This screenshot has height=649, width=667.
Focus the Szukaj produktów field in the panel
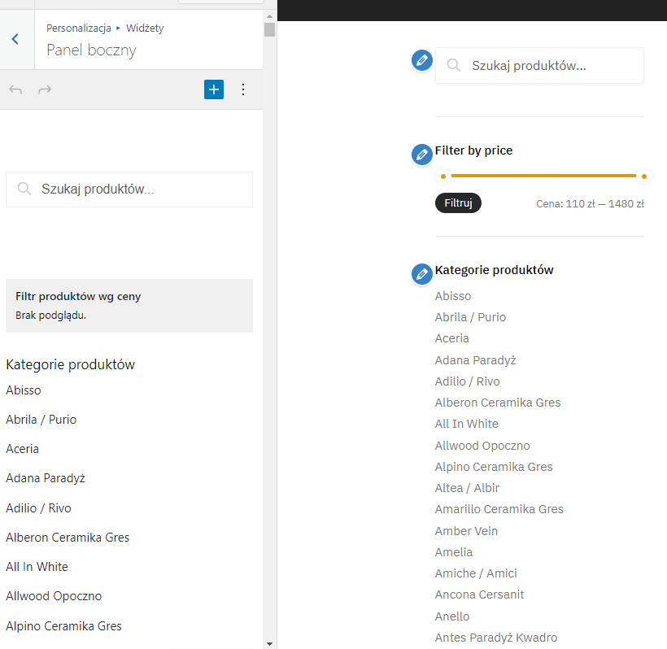click(129, 189)
